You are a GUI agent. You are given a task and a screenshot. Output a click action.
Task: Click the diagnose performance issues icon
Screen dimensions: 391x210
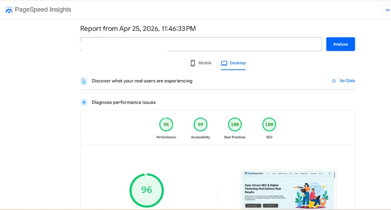coord(84,103)
